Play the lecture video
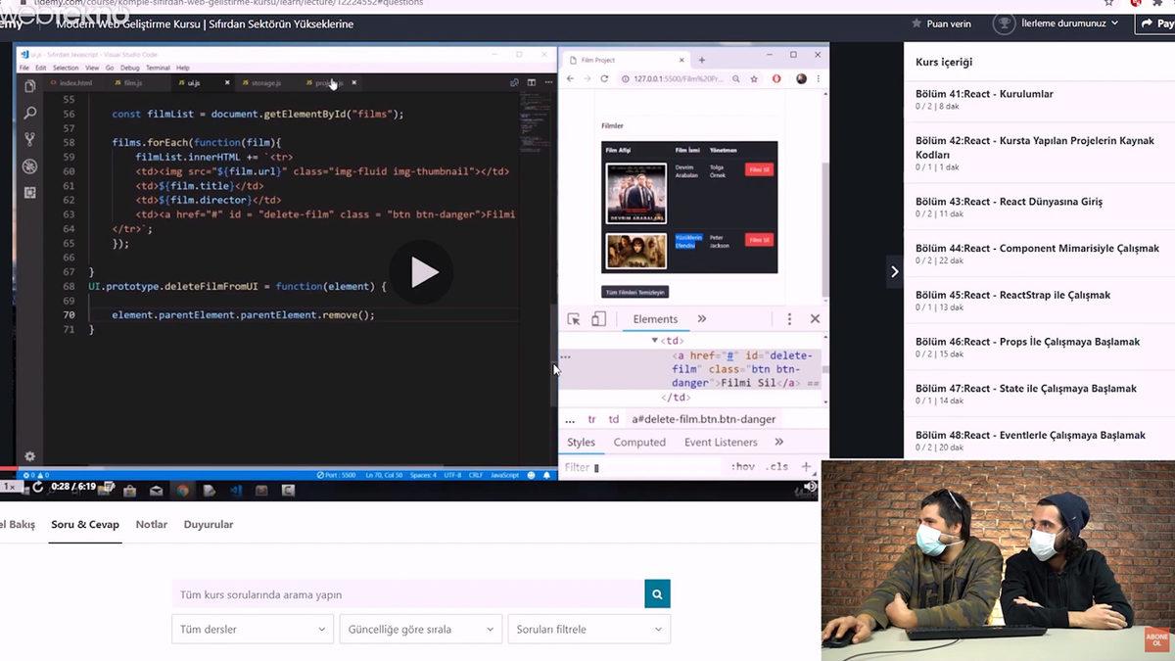Image resolution: width=1175 pixels, height=661 pixels. (422, 272)
